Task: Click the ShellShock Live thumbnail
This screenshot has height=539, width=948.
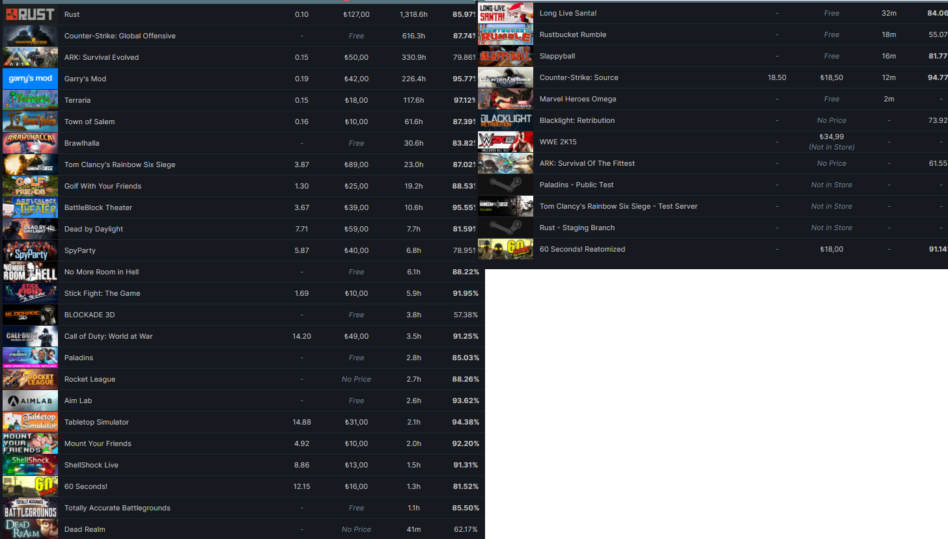Action: (x=30, y=465)
